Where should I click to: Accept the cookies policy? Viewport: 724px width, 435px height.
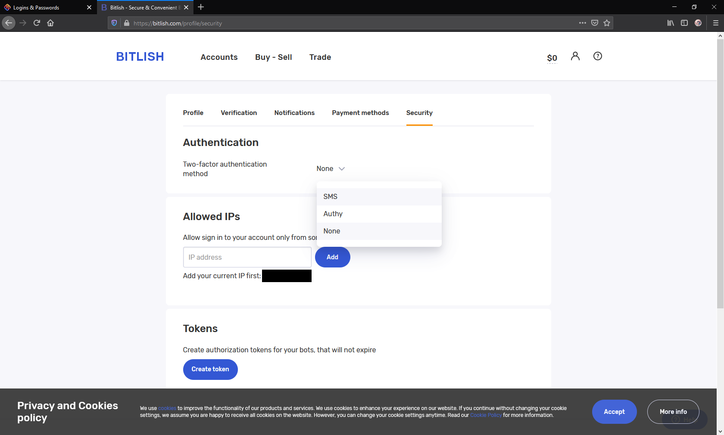pyautogui.click(x=614, y=412)
